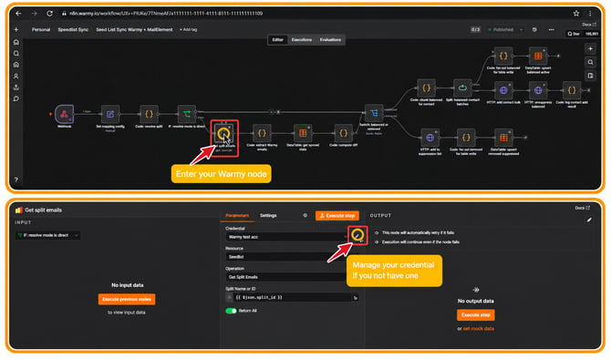The image size is (611, 360).
Task: Select the Set mapping config node
Action: 110,114
